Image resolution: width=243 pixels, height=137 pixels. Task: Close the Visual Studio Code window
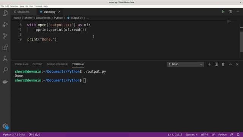coord(241,2)
